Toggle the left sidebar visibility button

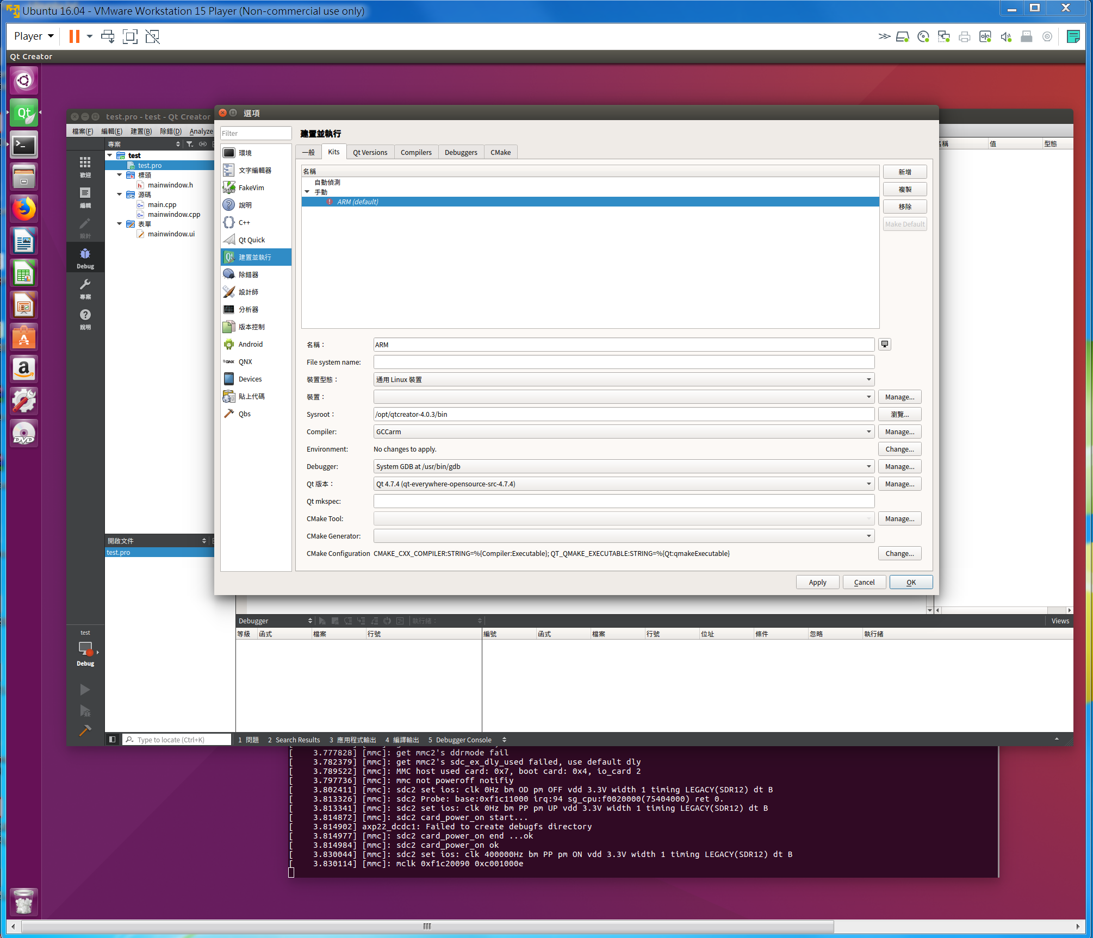pos(113,739)
